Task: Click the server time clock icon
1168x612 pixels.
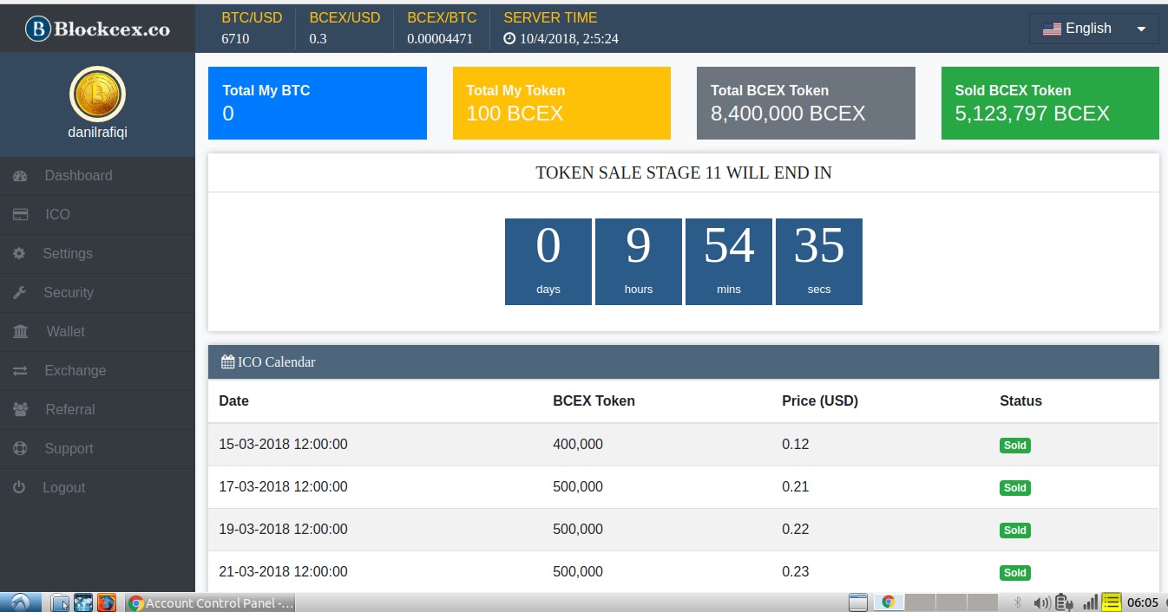Action: point(509,39)
